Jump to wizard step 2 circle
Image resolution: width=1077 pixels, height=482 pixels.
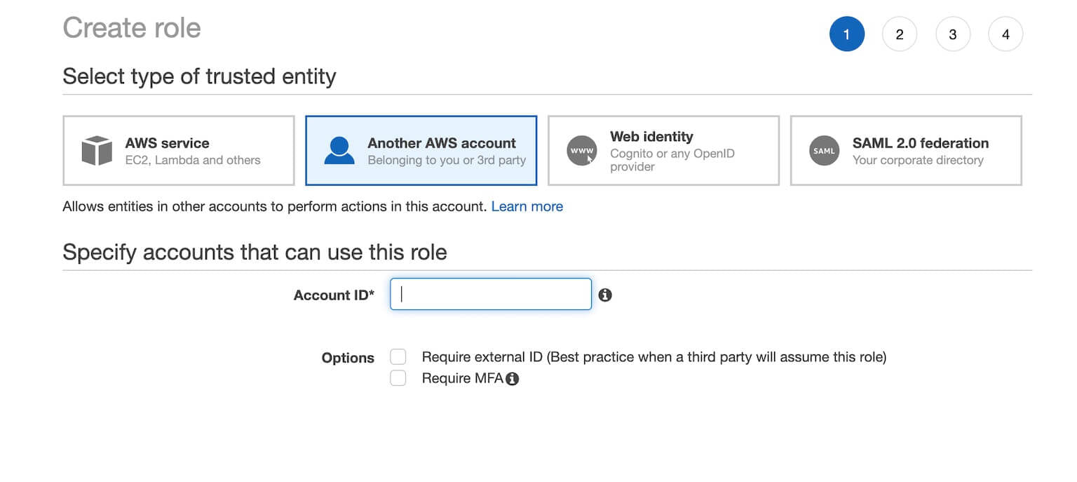pos(900,34)
